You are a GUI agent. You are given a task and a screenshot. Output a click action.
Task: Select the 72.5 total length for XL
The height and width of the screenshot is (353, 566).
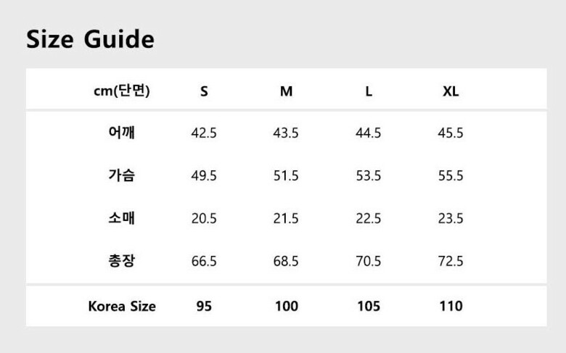click(x=451, y=262)
